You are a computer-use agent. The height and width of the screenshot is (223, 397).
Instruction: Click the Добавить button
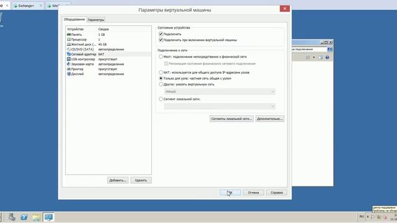click(118, 180)
